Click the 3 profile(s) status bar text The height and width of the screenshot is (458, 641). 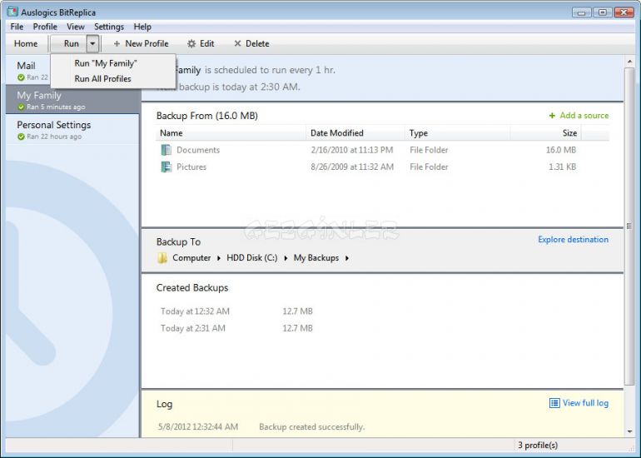tap(538, 445)
